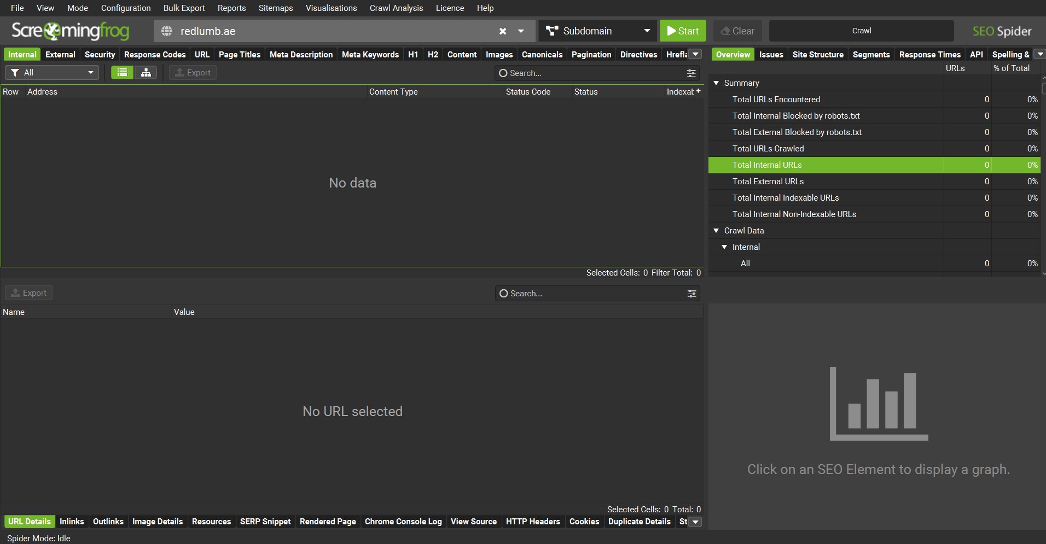Open the Configuration menu
The image size is (1046, 544).
(125, 8)
